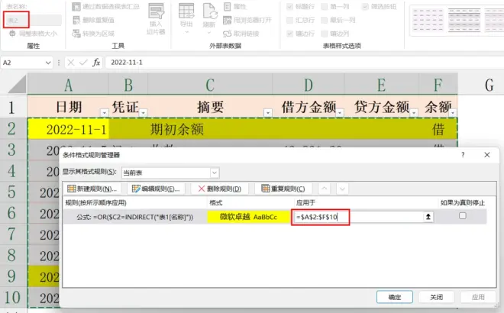Click cell with 期初余额
The width and height of the screenshot is (504, 313).
click(x=210, y=129)
